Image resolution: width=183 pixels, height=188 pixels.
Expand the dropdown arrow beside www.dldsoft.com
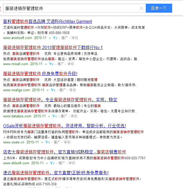point(47,163)
